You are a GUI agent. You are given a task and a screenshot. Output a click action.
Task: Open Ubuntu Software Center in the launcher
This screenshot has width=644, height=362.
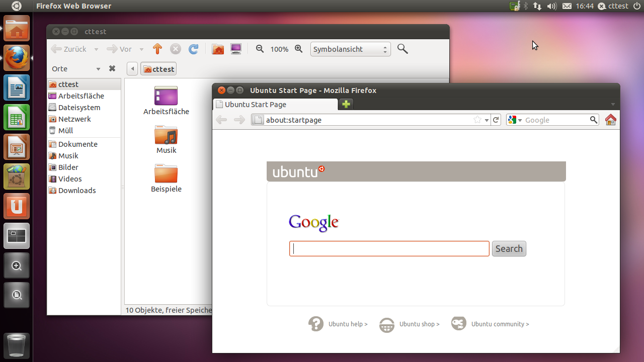17,176
